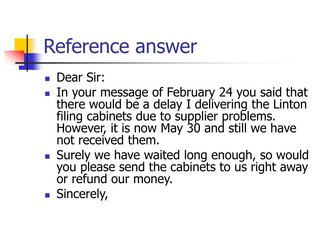
Task: Click the yellow square in title decoration
Action: pos(21,46)
